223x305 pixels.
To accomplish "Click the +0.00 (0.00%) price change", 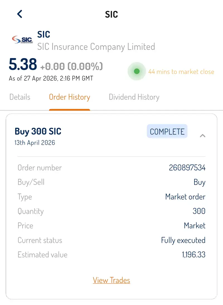I will click(71, 66).
